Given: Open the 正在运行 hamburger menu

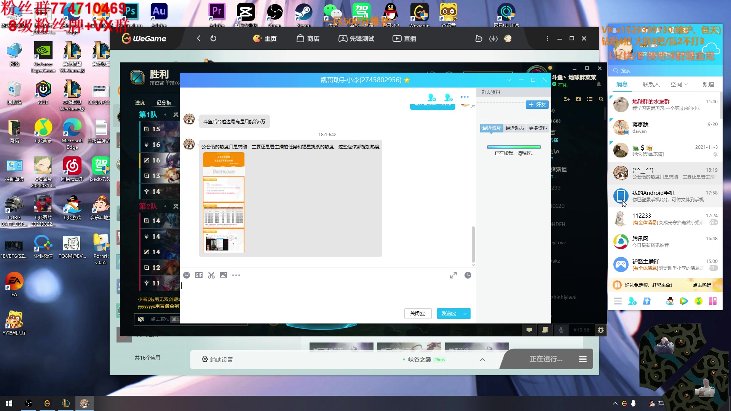Looking at the screenshot, I should pyautogui.click(x=583, y=359).
